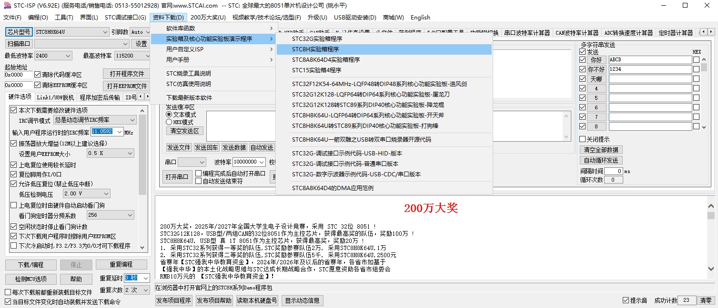
Task: Toggle 清除代码缓冲区 checkbox
Action: pos(38,75)
